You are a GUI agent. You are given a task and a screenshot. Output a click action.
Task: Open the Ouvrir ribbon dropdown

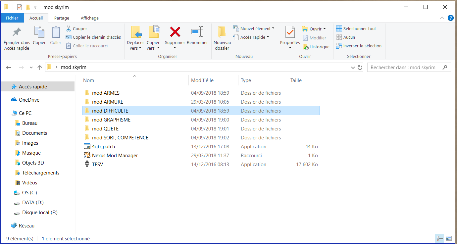click(x=314, y=29)
